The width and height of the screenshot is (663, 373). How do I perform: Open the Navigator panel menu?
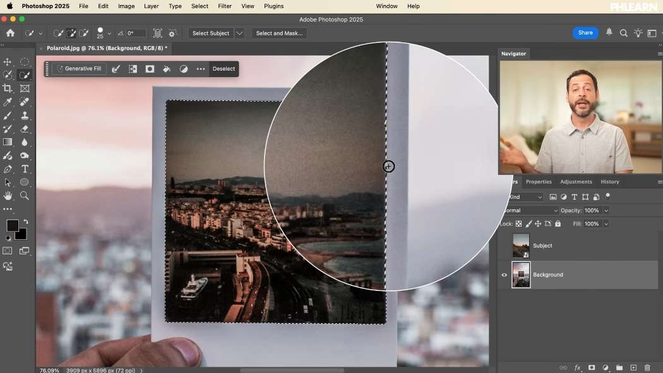pos(660,54)
